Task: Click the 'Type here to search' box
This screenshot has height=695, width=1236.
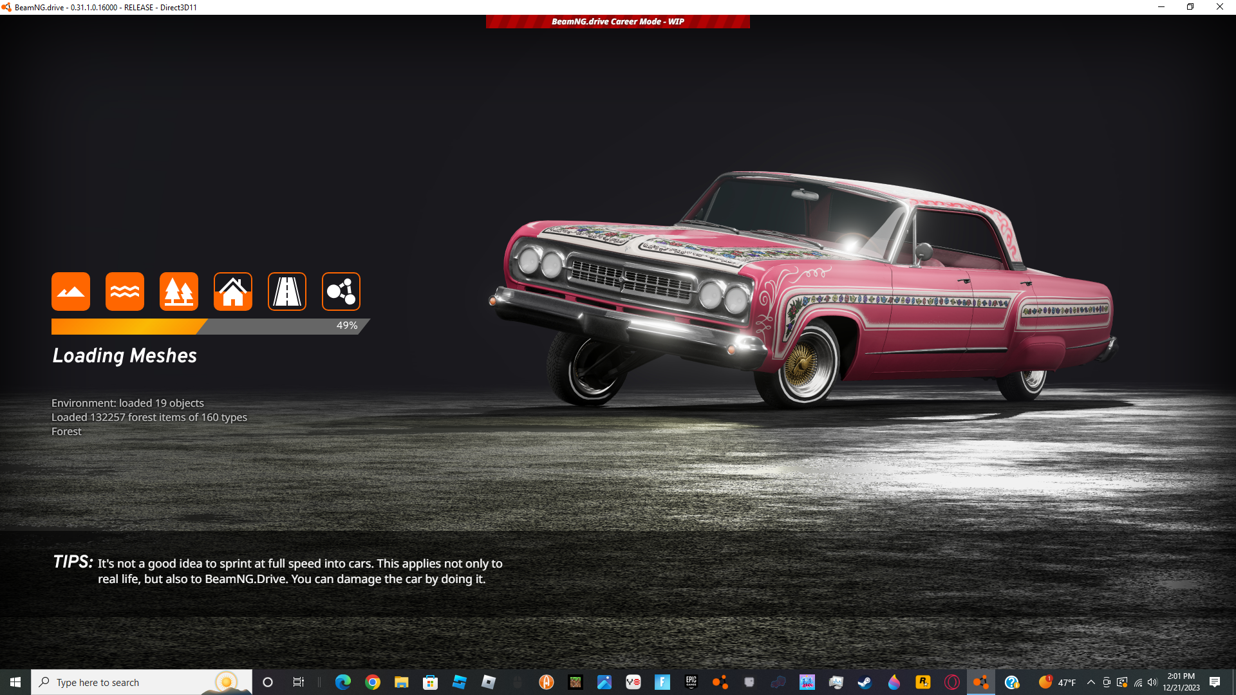Action: tap(142, 682)
